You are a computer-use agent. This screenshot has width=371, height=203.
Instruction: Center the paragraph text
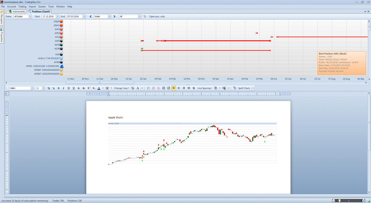point(179,88)
